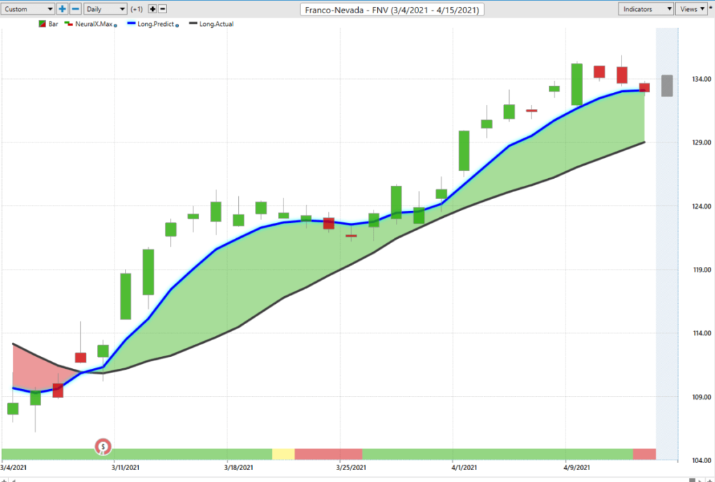This screenshot has height=482, width=715.
Task: Click the Long.Actual black line legend icon
Action: pyautogui.click(x=193, y=24)
